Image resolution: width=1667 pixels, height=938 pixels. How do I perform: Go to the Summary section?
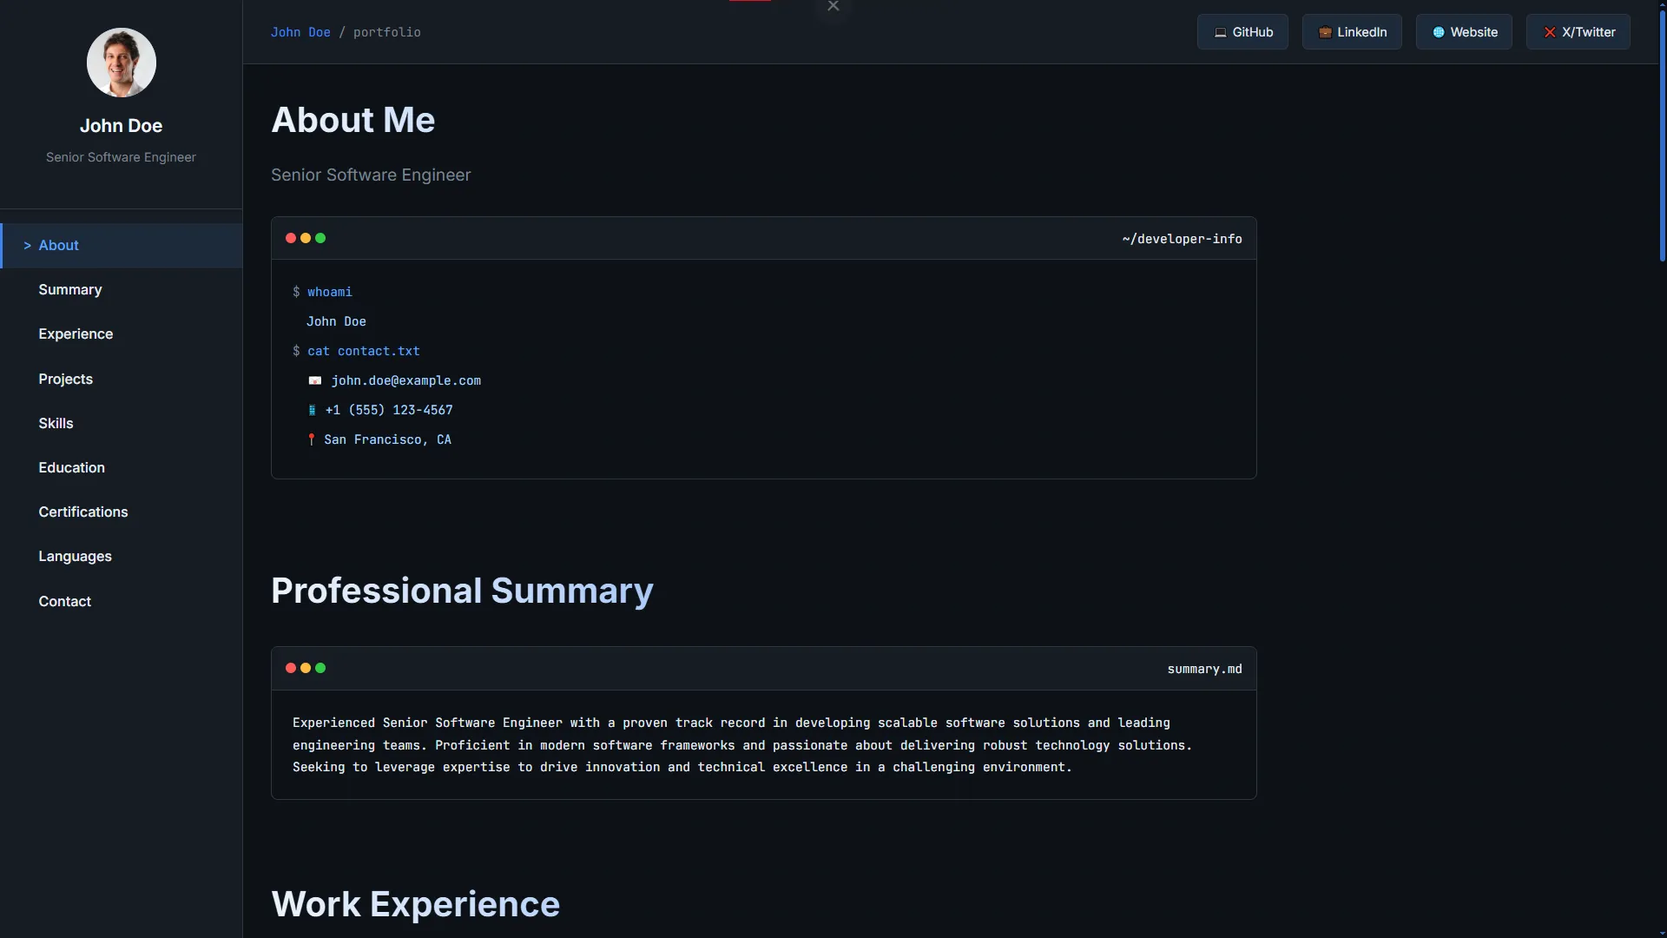(69, 290)
